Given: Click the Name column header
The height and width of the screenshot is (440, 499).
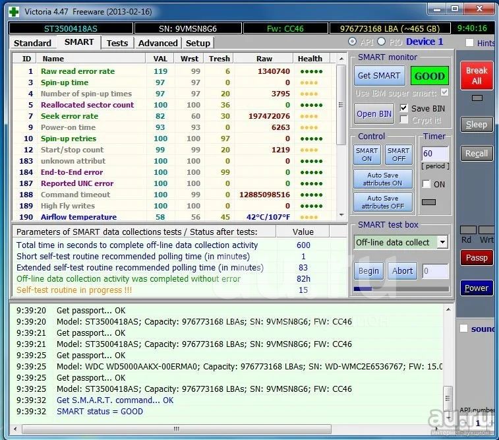Looking at the screenshot, I should click(x=90, y=59).
